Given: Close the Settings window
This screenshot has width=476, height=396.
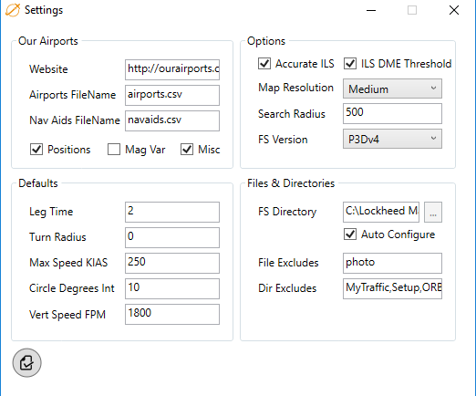Looking at the screenshot, I should (454, 10).
